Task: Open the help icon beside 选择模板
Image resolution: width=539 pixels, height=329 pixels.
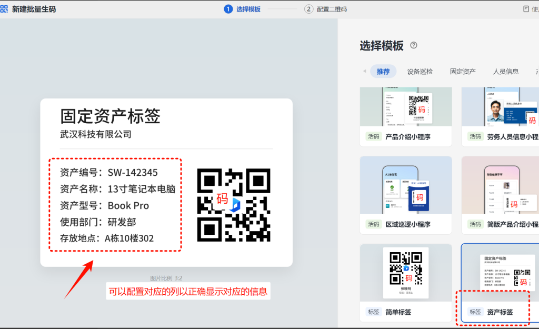Action: point(414,45)
